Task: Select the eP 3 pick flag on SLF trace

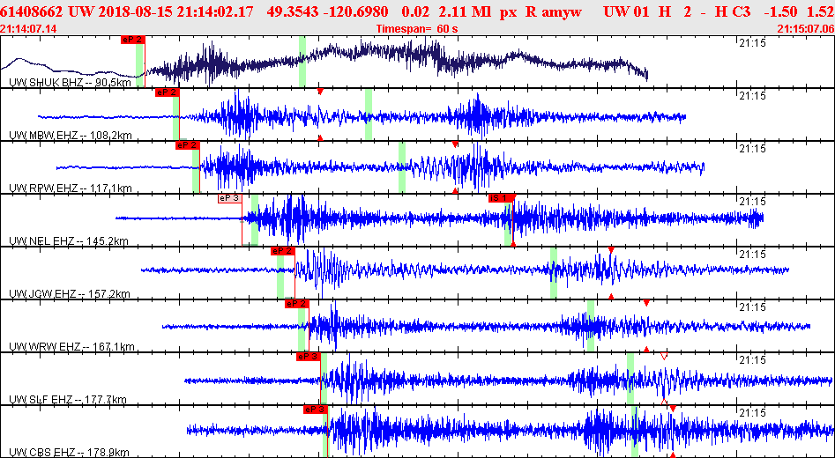Action: (x=309, y=357)
